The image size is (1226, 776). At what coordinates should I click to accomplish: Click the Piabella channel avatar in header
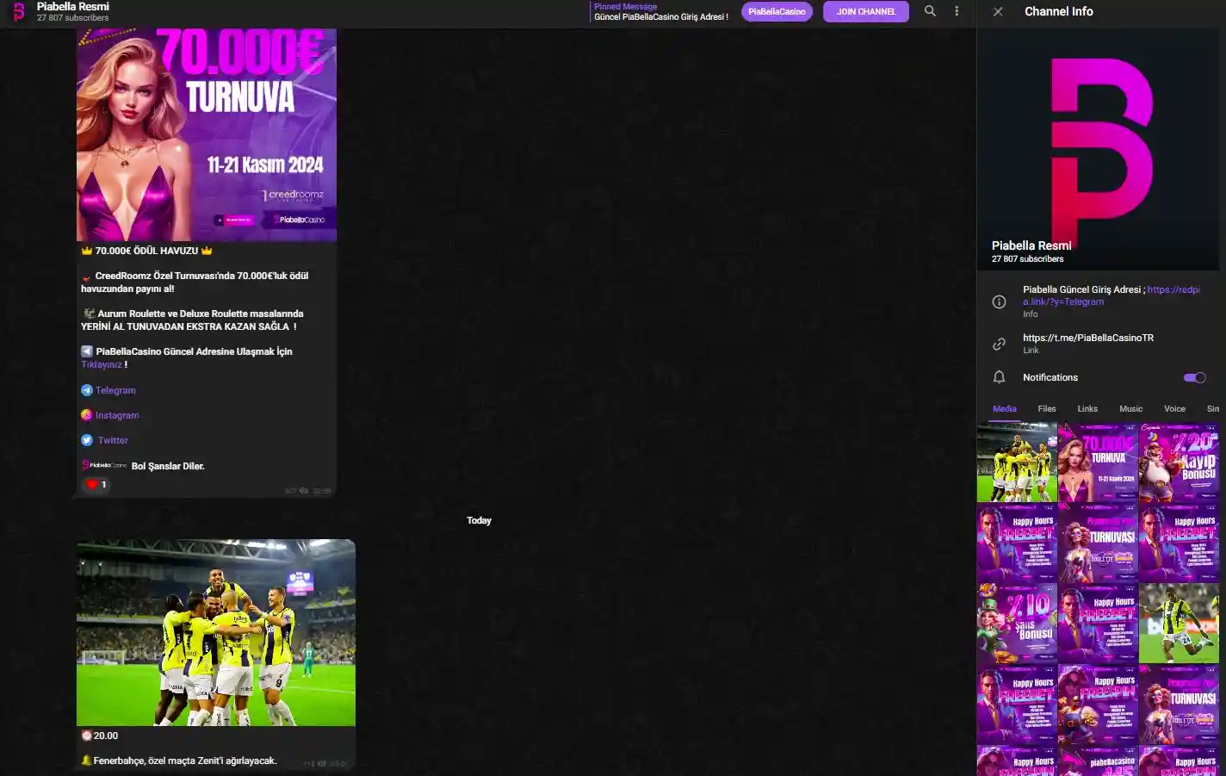coord(18,12)
